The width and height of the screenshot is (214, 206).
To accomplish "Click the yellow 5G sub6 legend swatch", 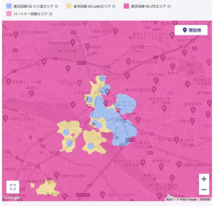I will [x=69, y=6].
